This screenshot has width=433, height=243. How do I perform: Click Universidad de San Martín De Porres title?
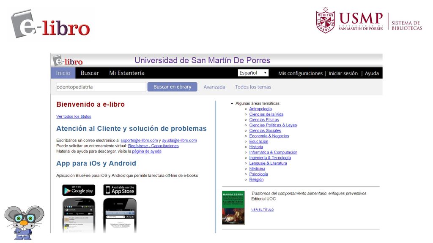pyautogui.click(x=203, y=60)
